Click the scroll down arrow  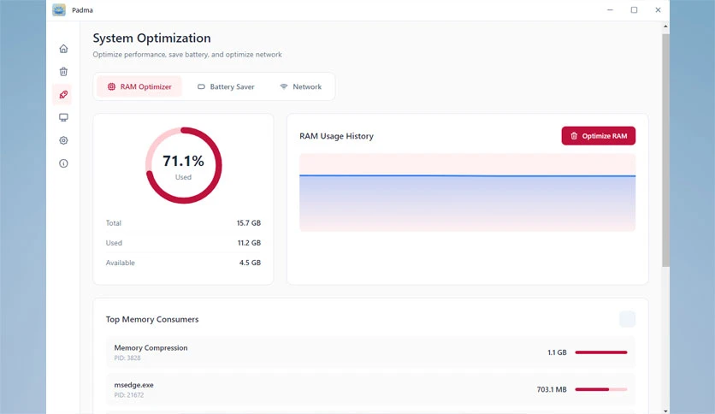(x=665, y=411)
